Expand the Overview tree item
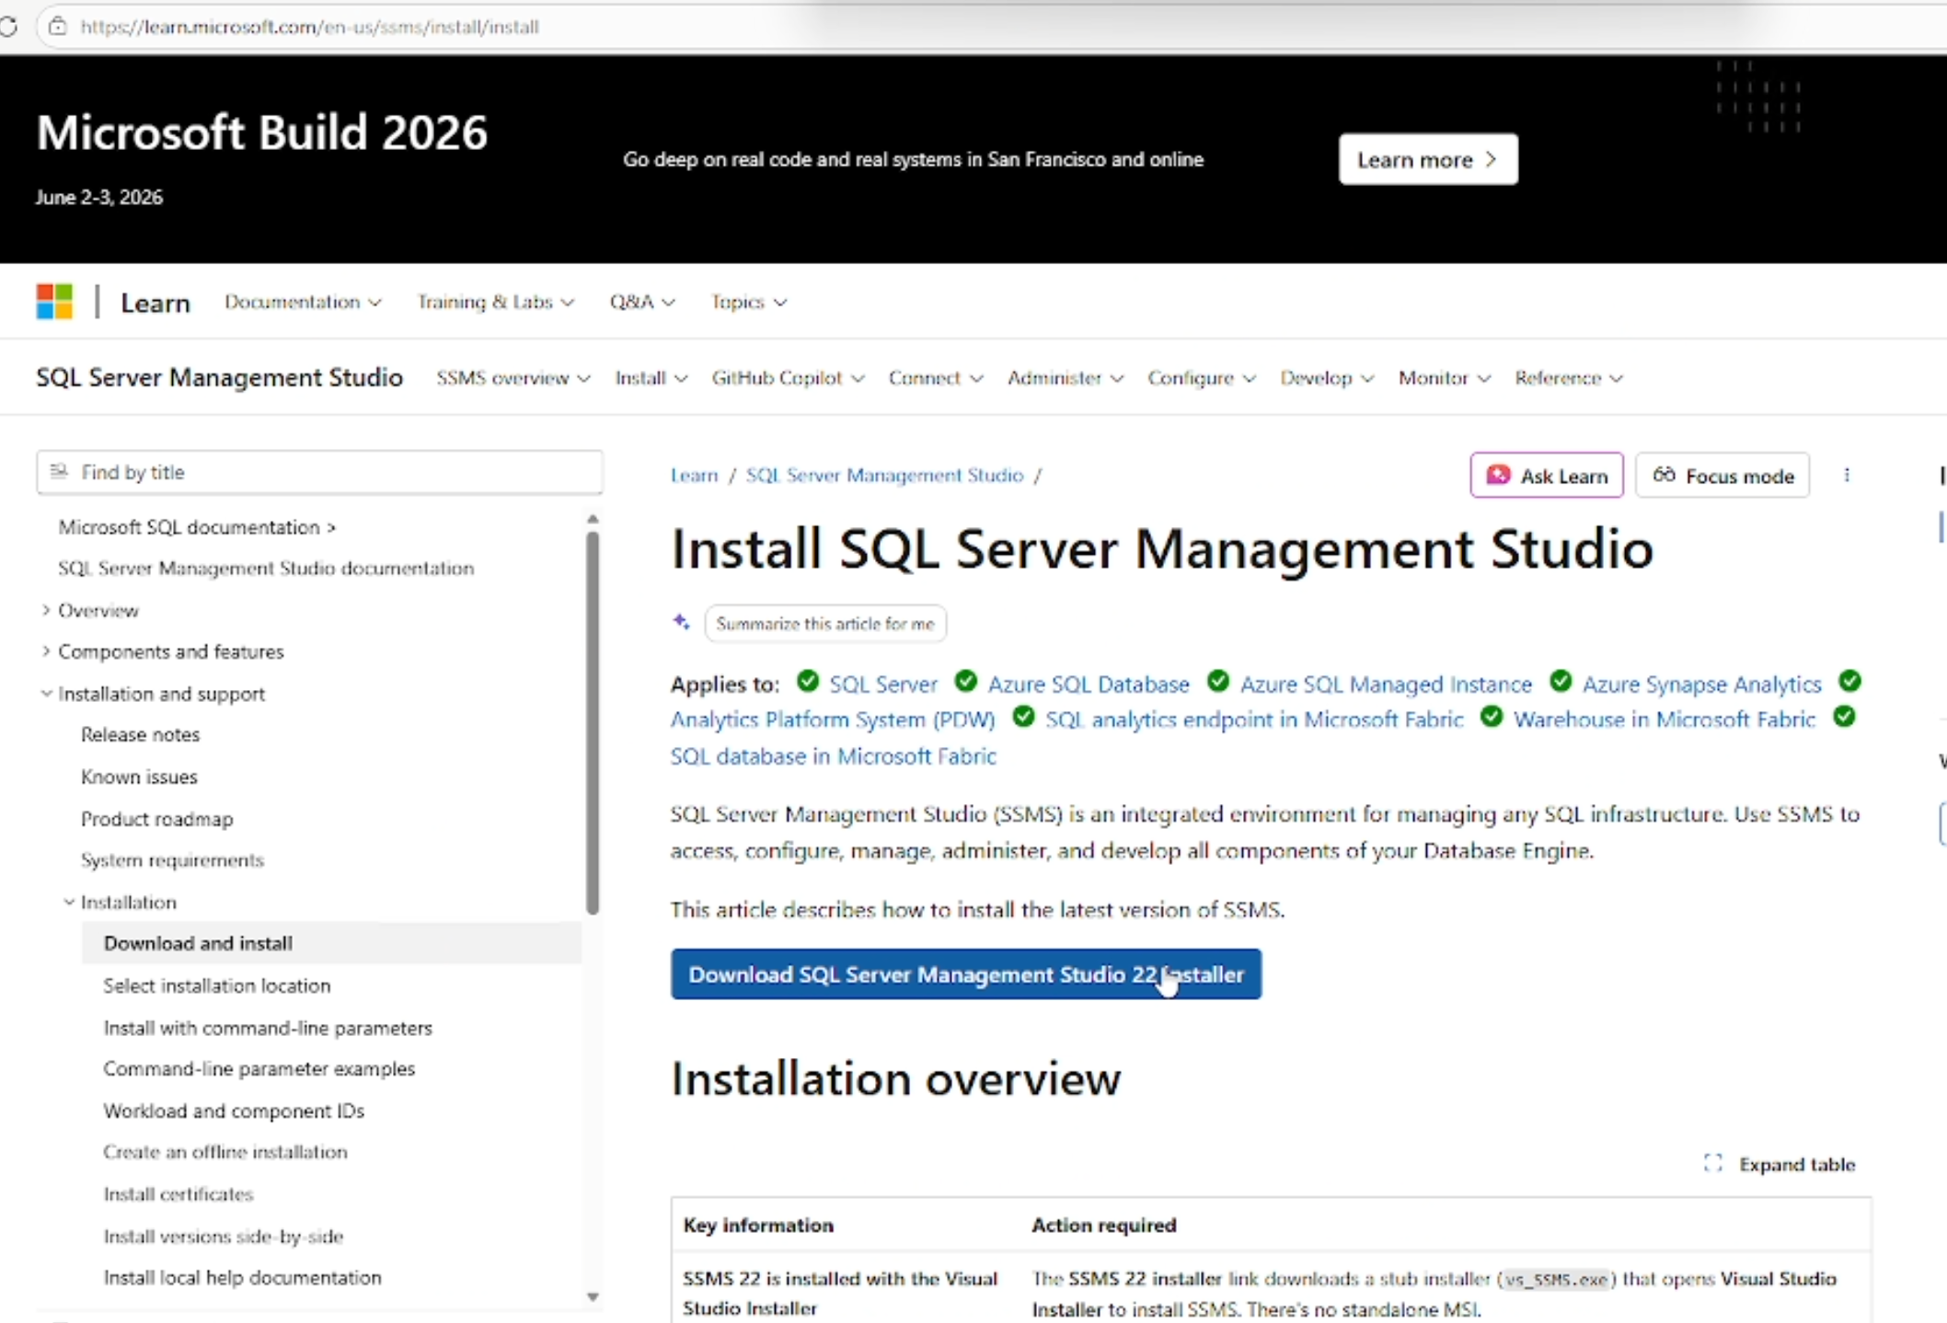This screenshot has width=1947, height=1323. point(46,610)
